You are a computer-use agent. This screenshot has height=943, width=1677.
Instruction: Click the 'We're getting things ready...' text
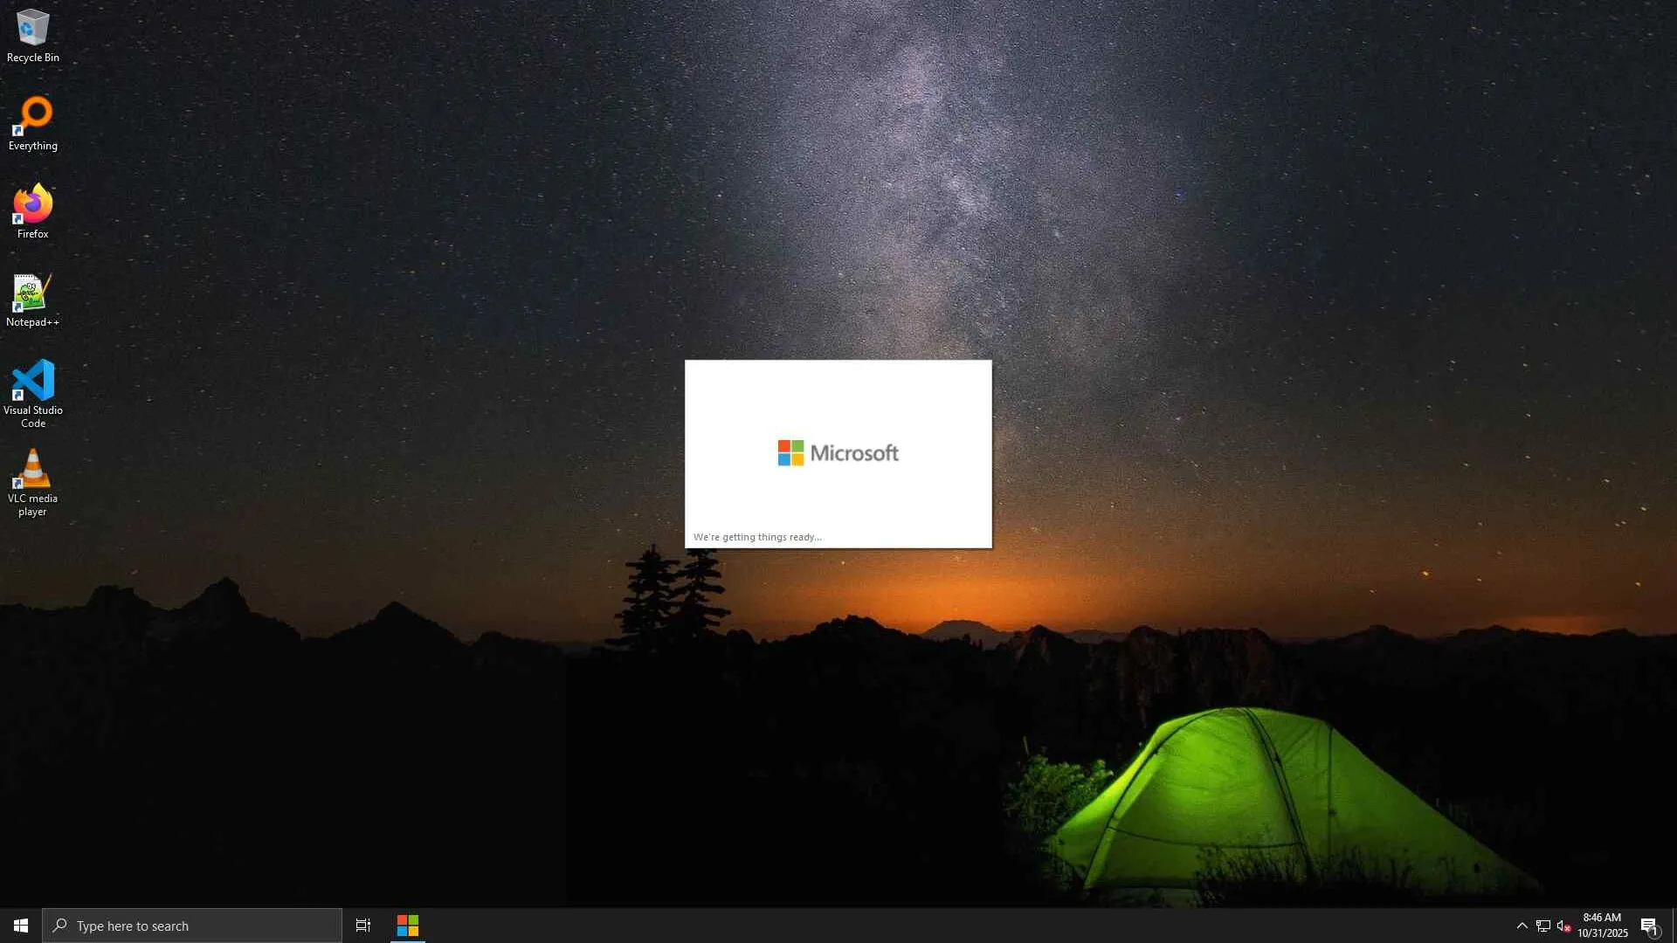(x=757, y=537)
